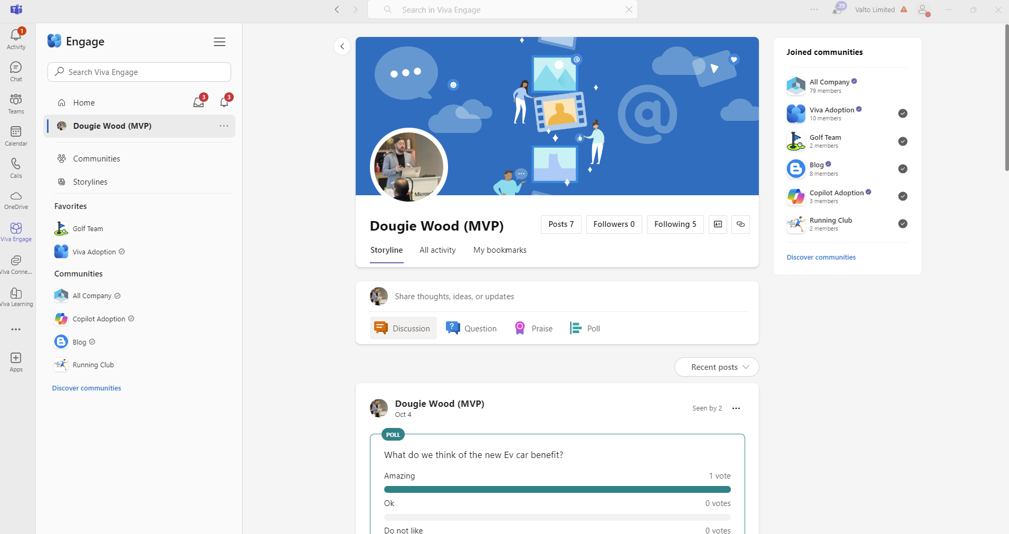
Task: Open Chat in the Teams rail
Action: coord(16,71)
